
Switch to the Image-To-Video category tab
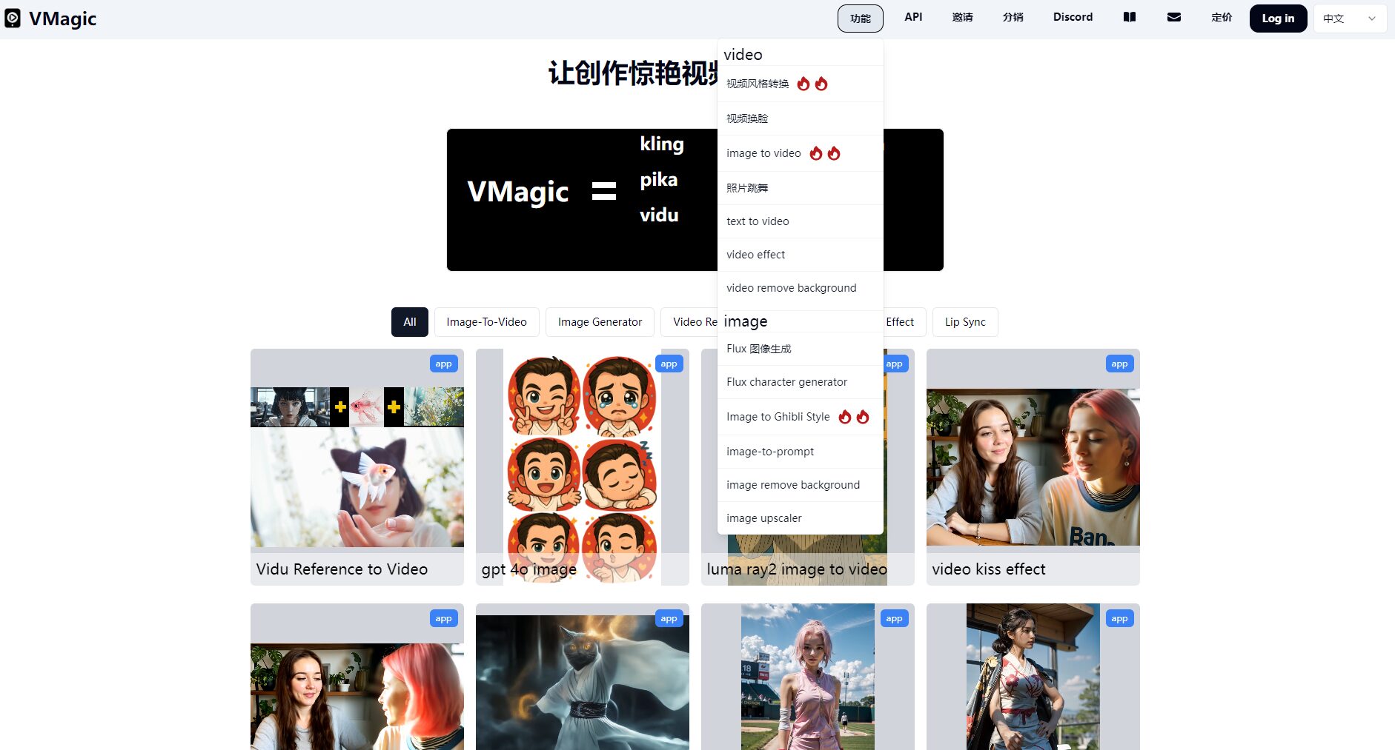[486, 322]
